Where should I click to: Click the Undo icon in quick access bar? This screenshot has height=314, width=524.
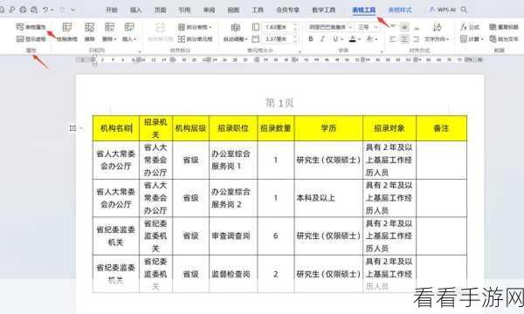point(45,10)
